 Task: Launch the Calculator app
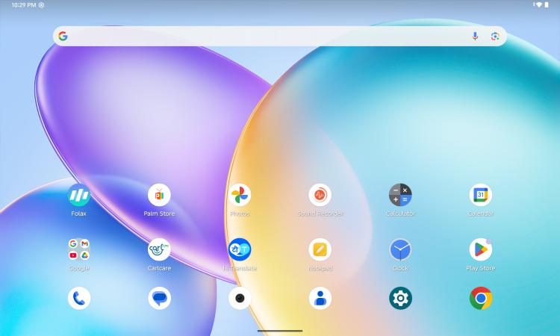(400, 195)
